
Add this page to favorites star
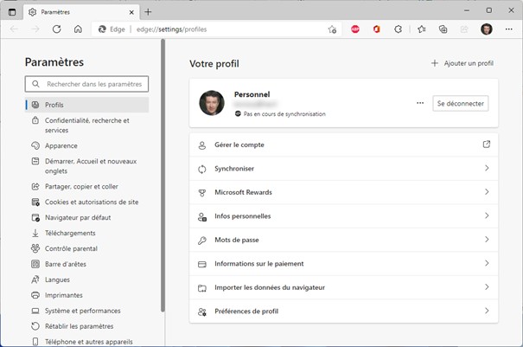332,29
